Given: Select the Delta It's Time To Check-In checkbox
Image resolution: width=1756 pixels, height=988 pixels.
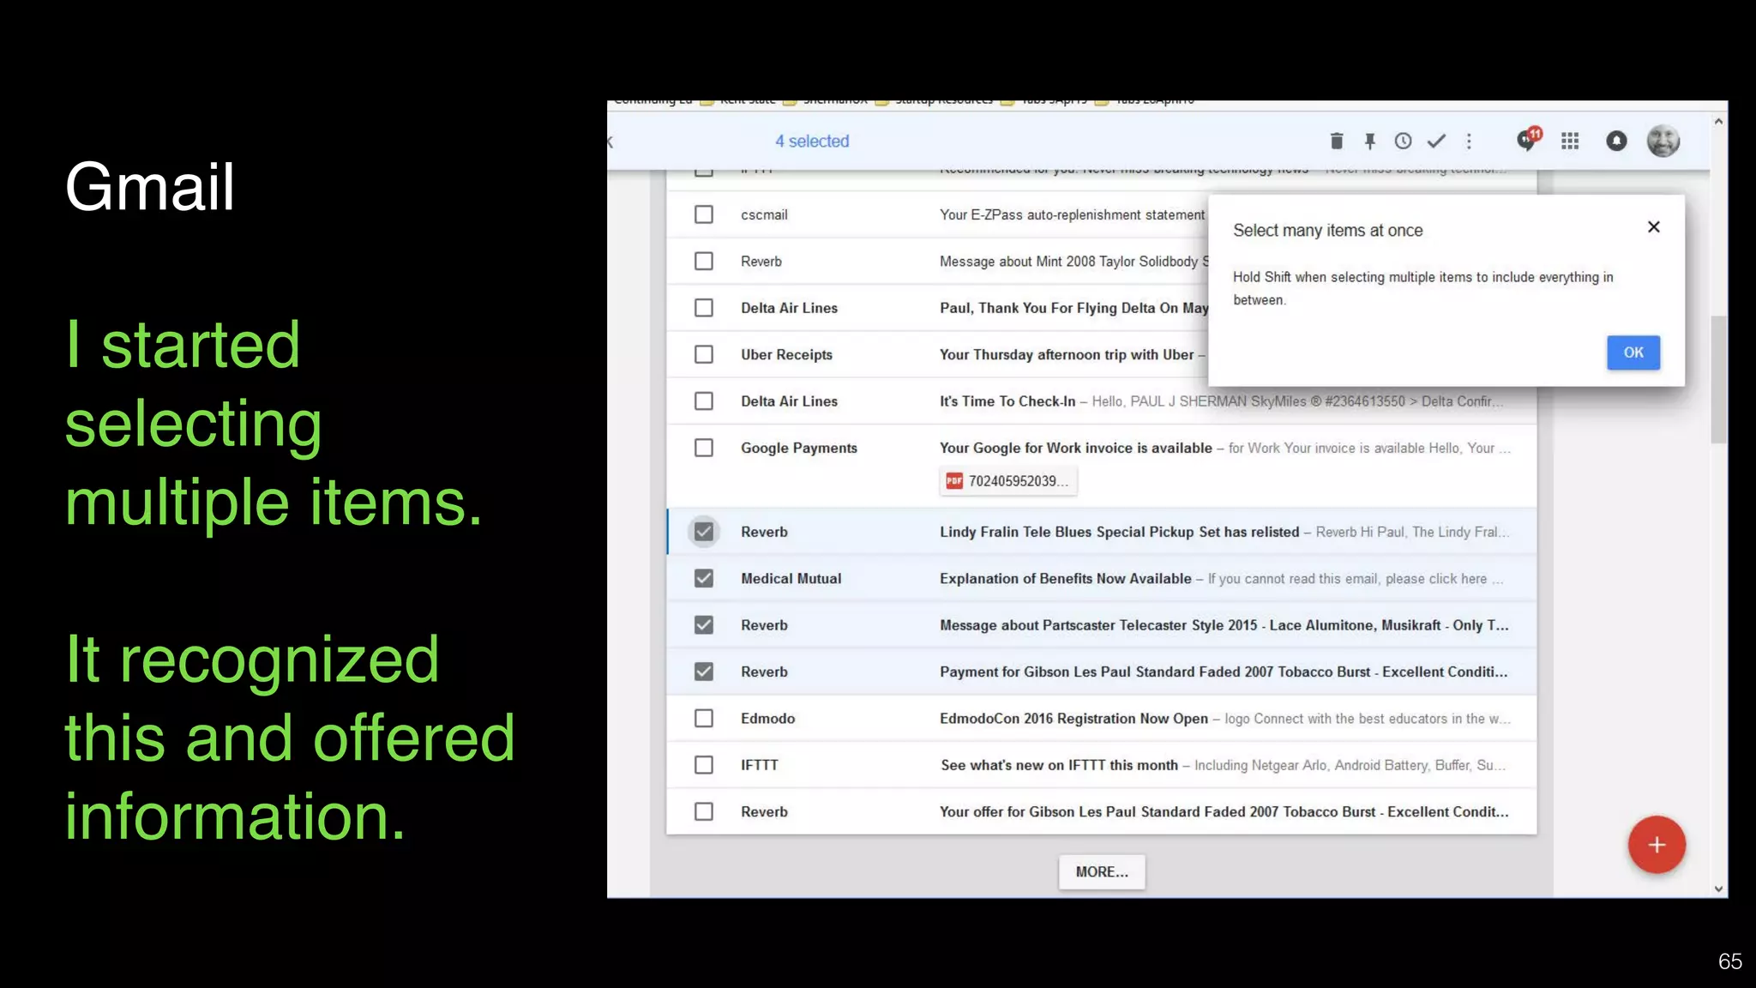Looking at the screenshot, I should coord(704,401).
